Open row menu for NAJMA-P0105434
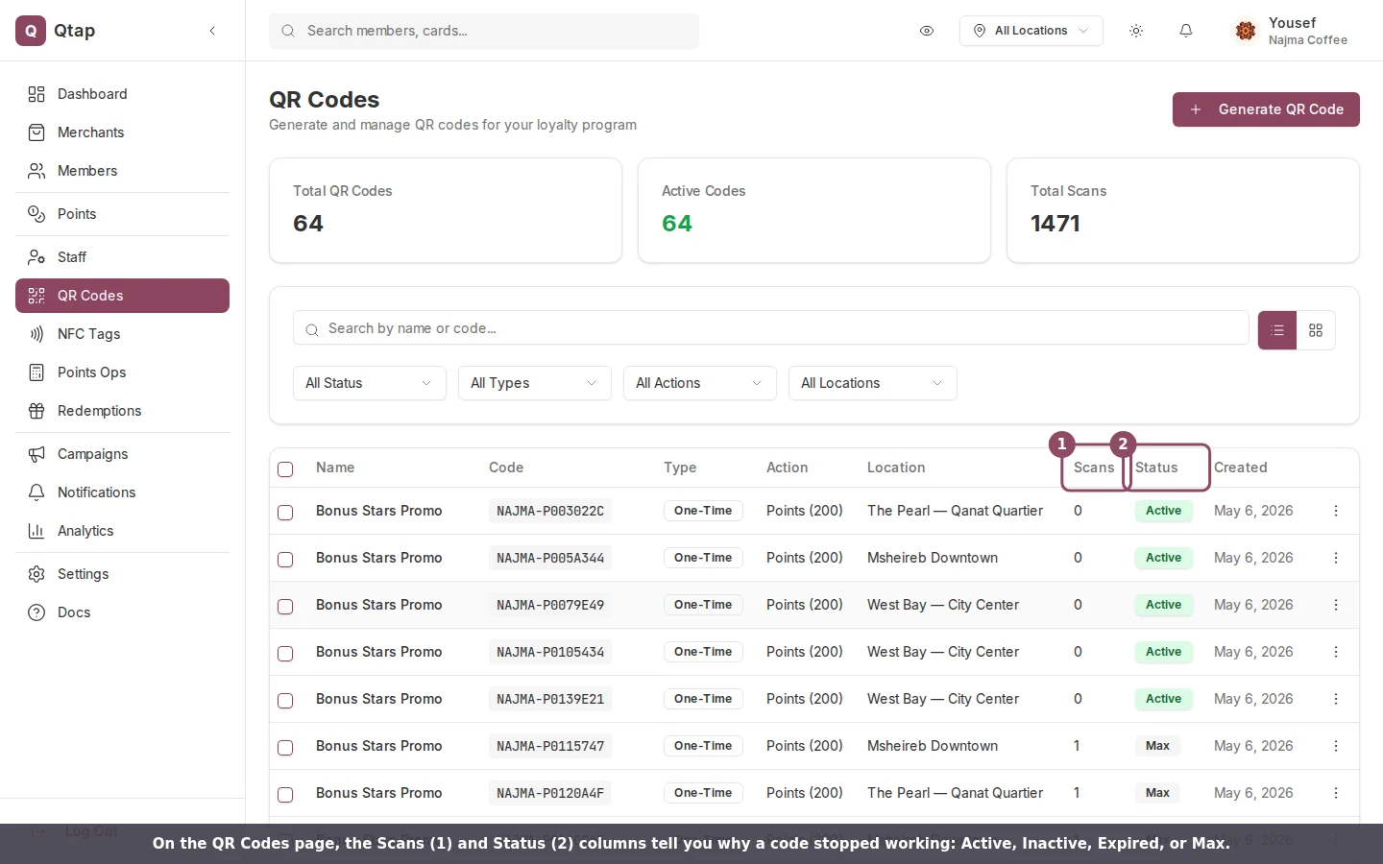This screenshot has height=864, width=1383. [x=1336, y=652]
